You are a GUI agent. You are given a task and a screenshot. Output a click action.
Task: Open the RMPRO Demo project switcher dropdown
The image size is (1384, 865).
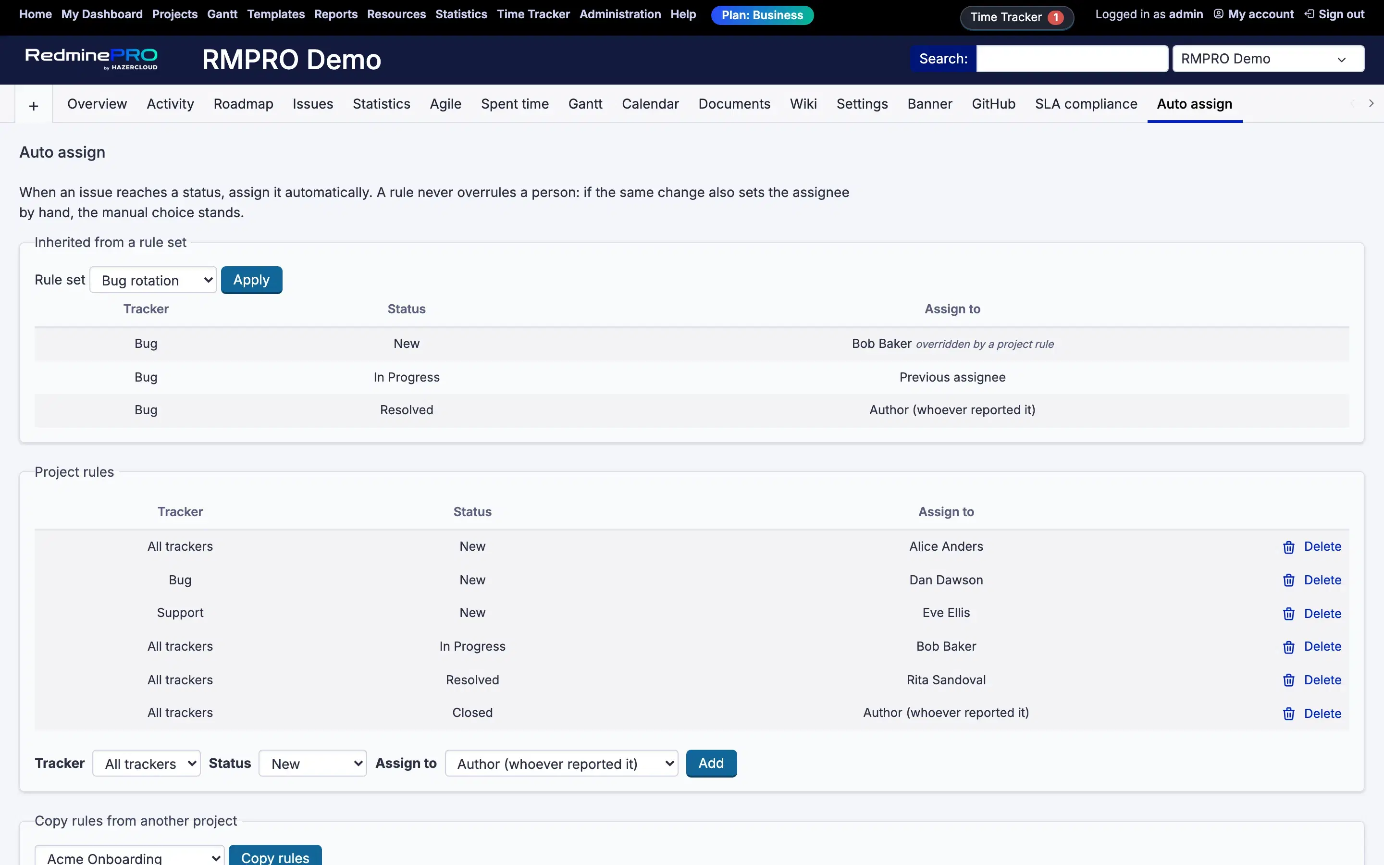(x=1268, y=59)
